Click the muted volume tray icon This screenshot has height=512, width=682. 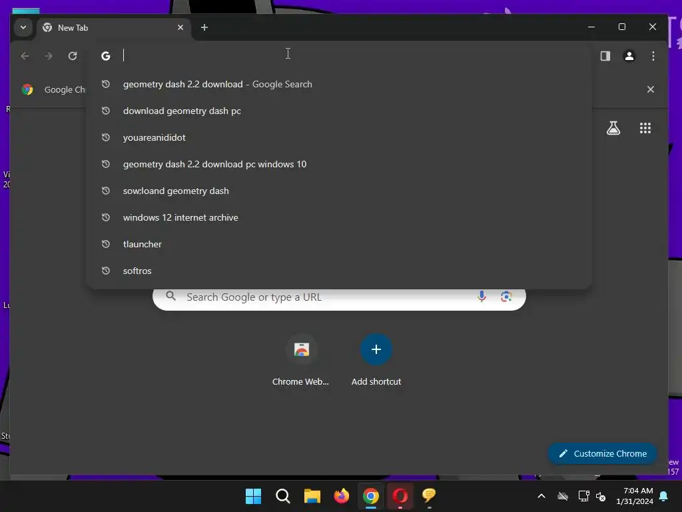click(601, 496)
